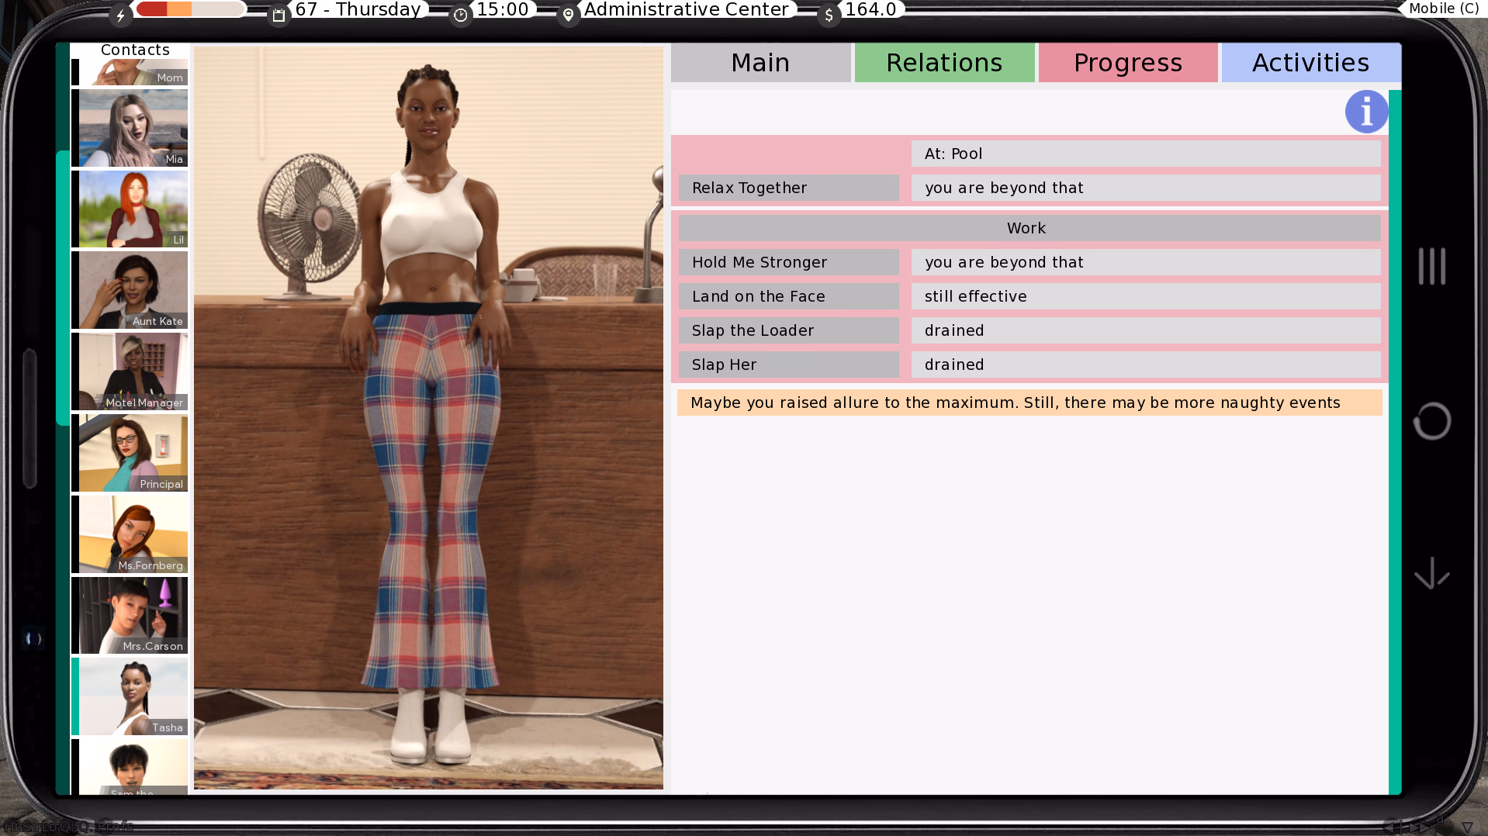
Task: Click the '164.0' money amount
Action: pos(870,9)
